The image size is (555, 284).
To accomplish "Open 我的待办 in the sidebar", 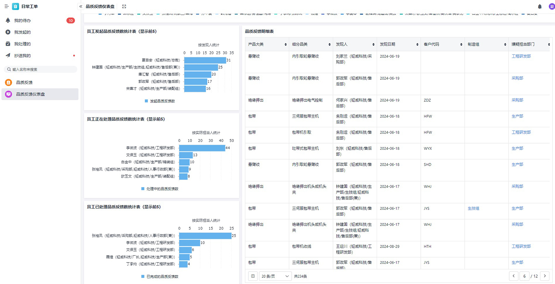I will coord(23,20).
